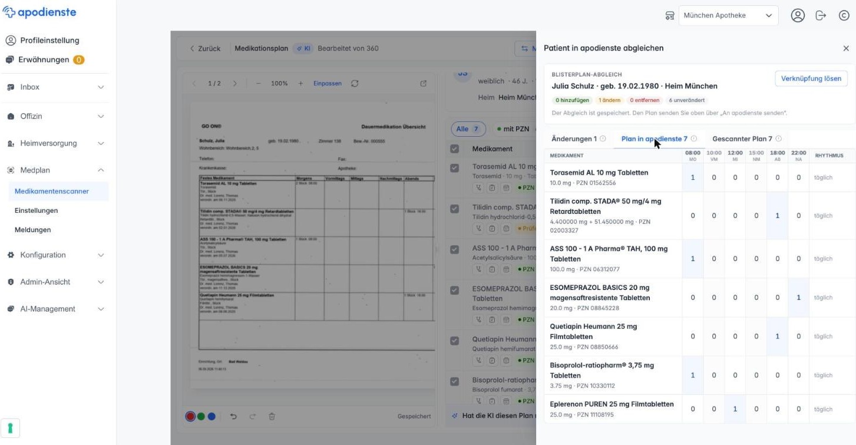Zoom out the scanned document with minus icon

tap(258, 84)
